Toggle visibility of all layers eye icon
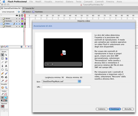This screenshot has width=138, height=116. (x=17, y=16)
